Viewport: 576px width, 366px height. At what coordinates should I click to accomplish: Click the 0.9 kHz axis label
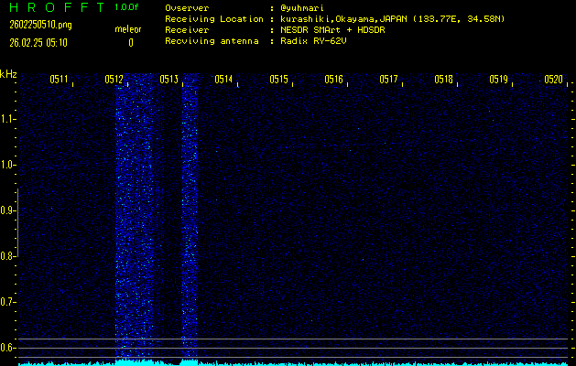pyautogui.click(x=6, y=210)
